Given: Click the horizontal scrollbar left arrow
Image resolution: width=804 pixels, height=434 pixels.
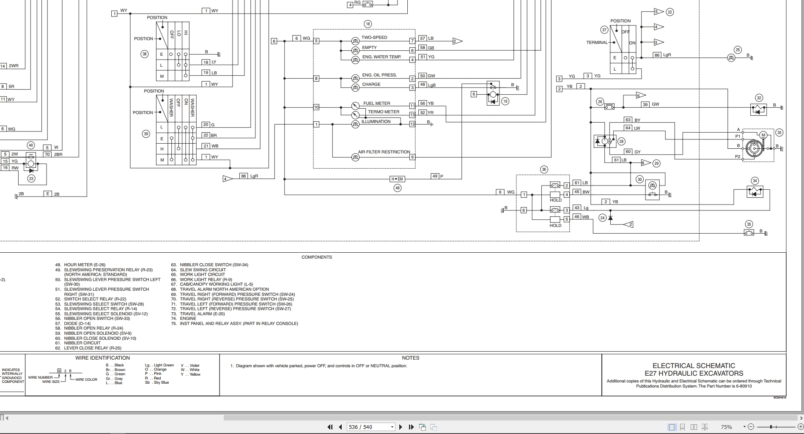Looking at the screenshot, I should pos(7,418).
